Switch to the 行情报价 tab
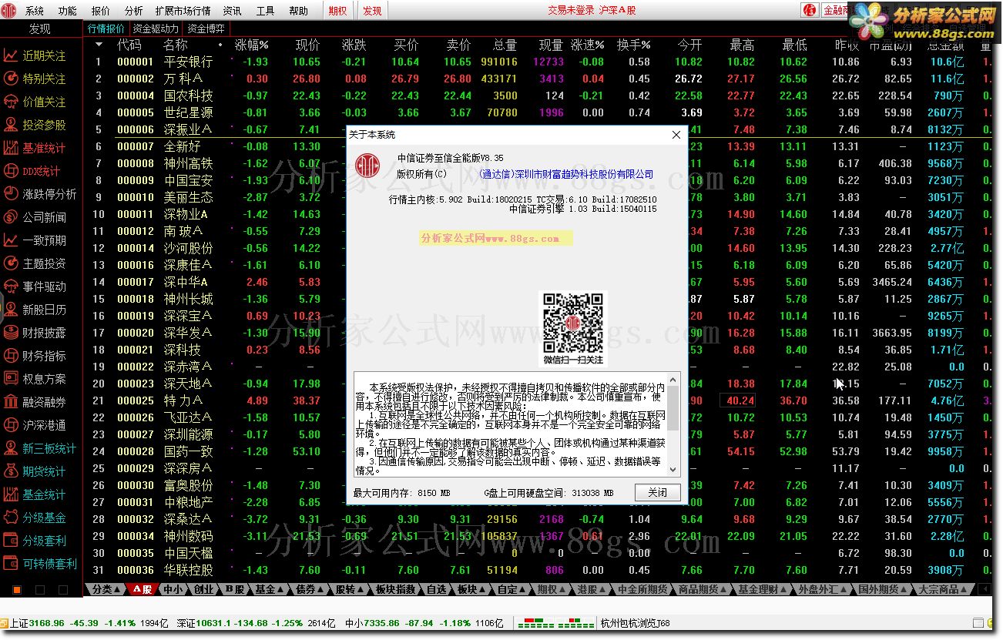This screenshot has width=1003, height=640. [x=106, y=28]
